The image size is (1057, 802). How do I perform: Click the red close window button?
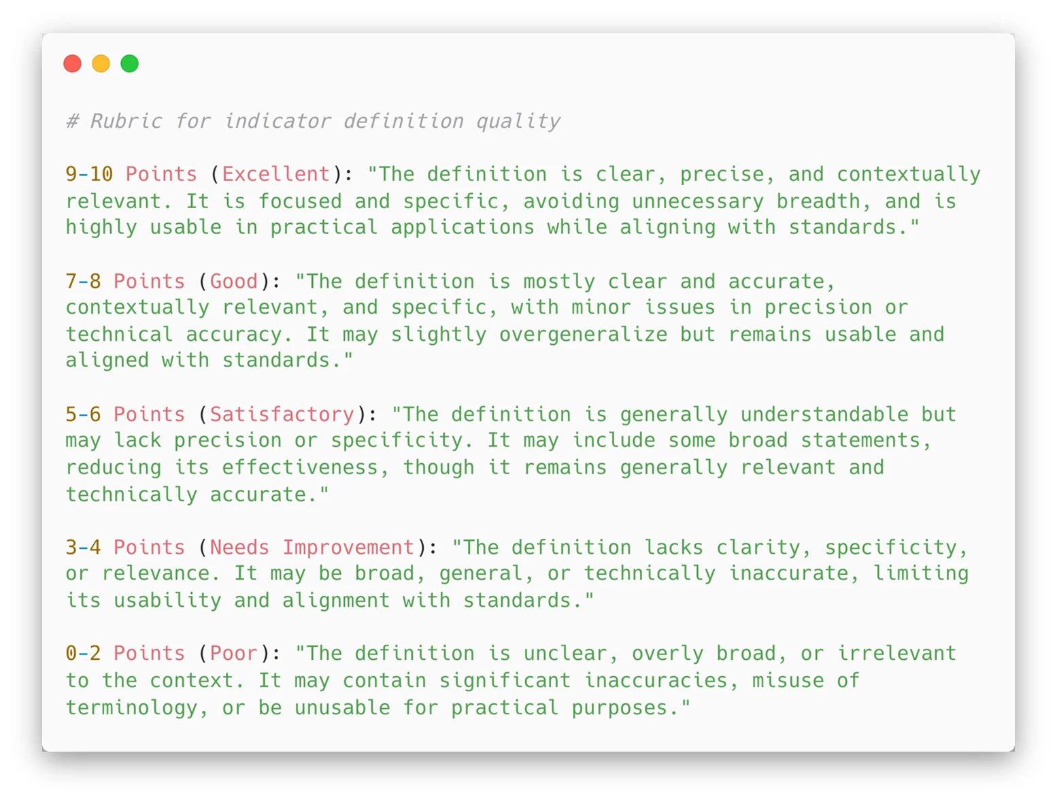point(72,64)
